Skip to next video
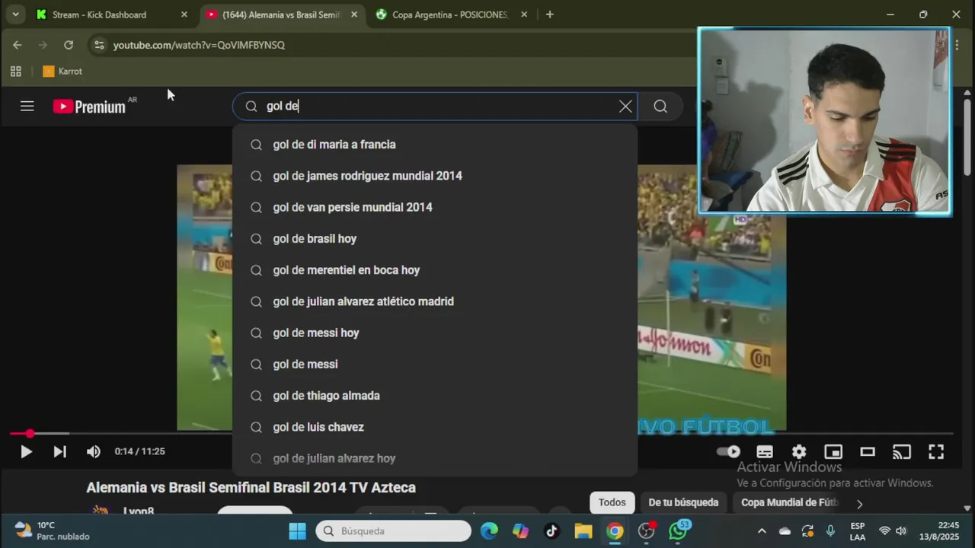 click(59, 451)
